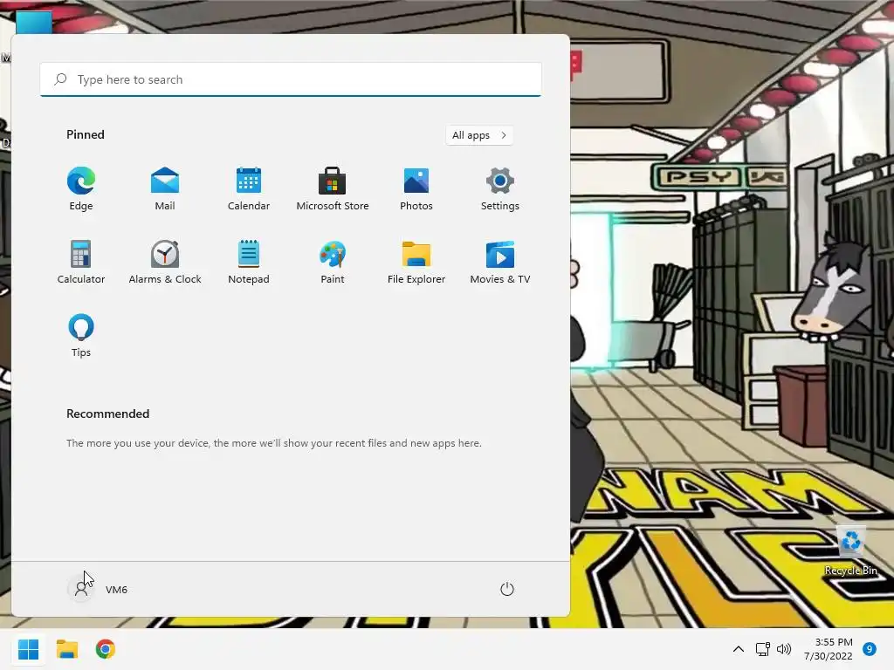Click the Start button on taskbar
The height and width of the screenshot is (670, 894).
(x=28, y=649)
